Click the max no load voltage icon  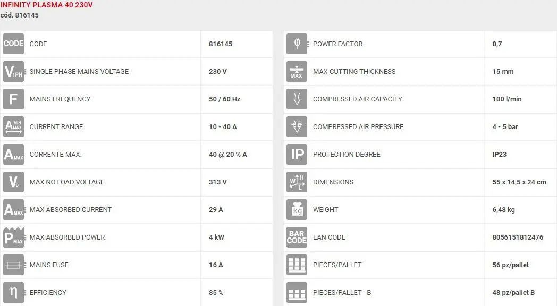click(13, 182)
